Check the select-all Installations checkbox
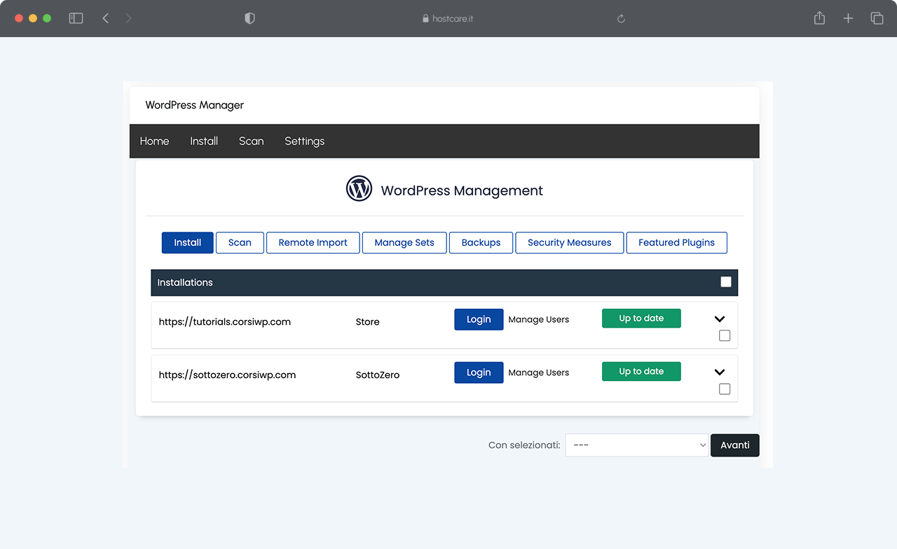 click(726, 282)
